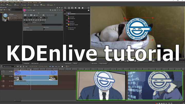Click the effect info icon
185x104 pixels.
[x=88, y=8]
